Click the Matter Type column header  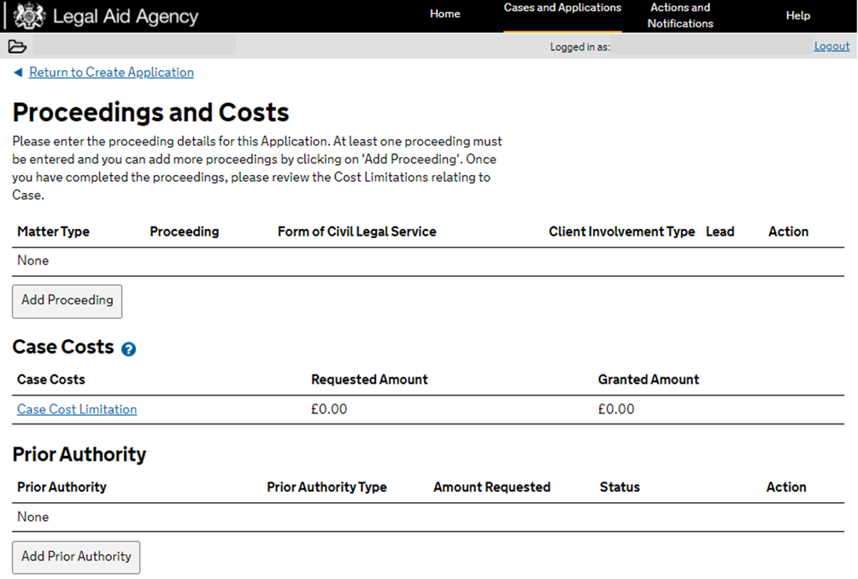click(x=53, y=231)
